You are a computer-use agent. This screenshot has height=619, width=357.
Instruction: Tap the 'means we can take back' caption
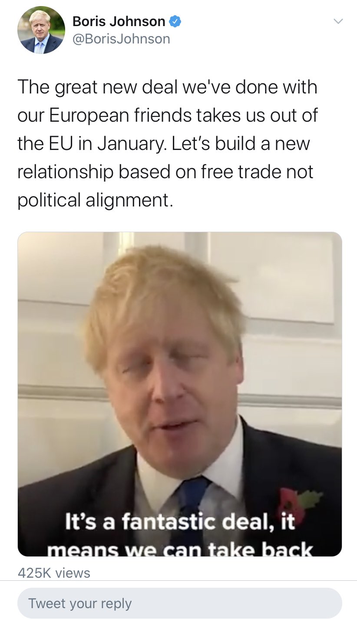coord(179,550)
